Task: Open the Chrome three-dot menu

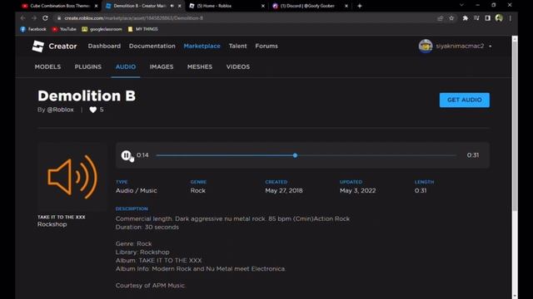Action: [x=511, y=18]
